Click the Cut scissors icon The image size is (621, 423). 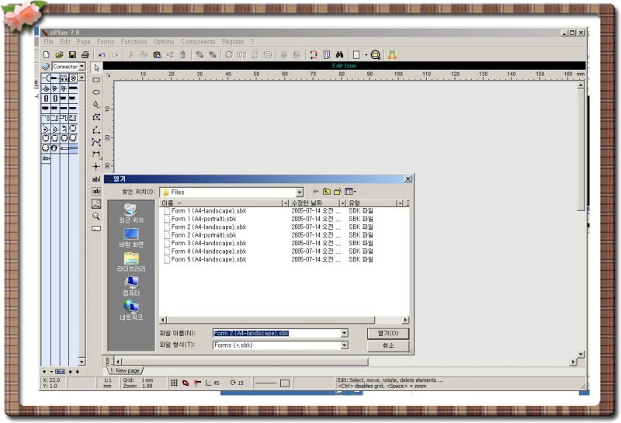(130, 54)
